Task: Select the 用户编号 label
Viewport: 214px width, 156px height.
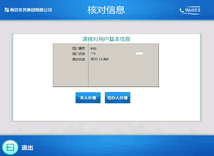Action: pos(78,49)
